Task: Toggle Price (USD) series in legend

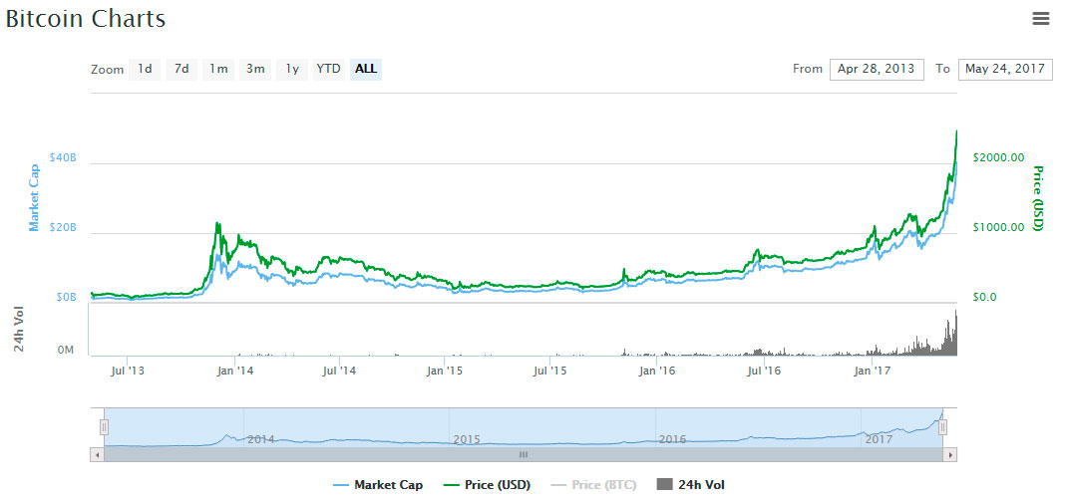Action: click(487, 485)
